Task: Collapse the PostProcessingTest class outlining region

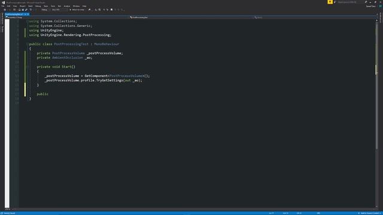Action: click(27, 44)
